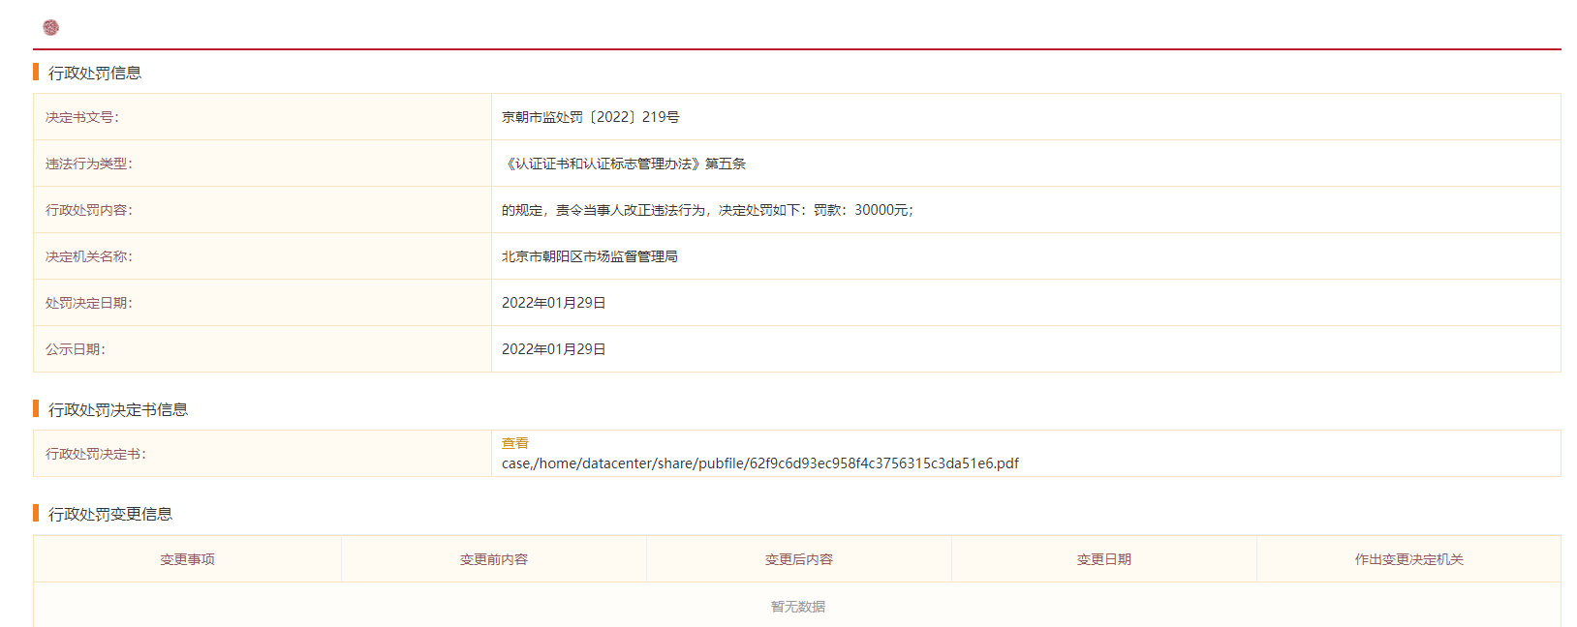Click the 行政处罚变更信息 section heading

(110, 514)
